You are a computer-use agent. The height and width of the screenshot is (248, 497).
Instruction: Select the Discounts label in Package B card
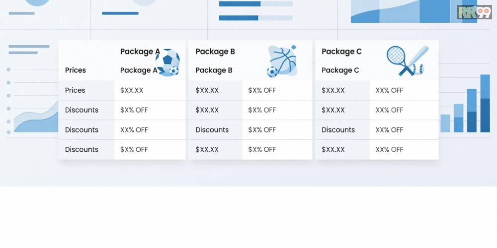[212, 129]
